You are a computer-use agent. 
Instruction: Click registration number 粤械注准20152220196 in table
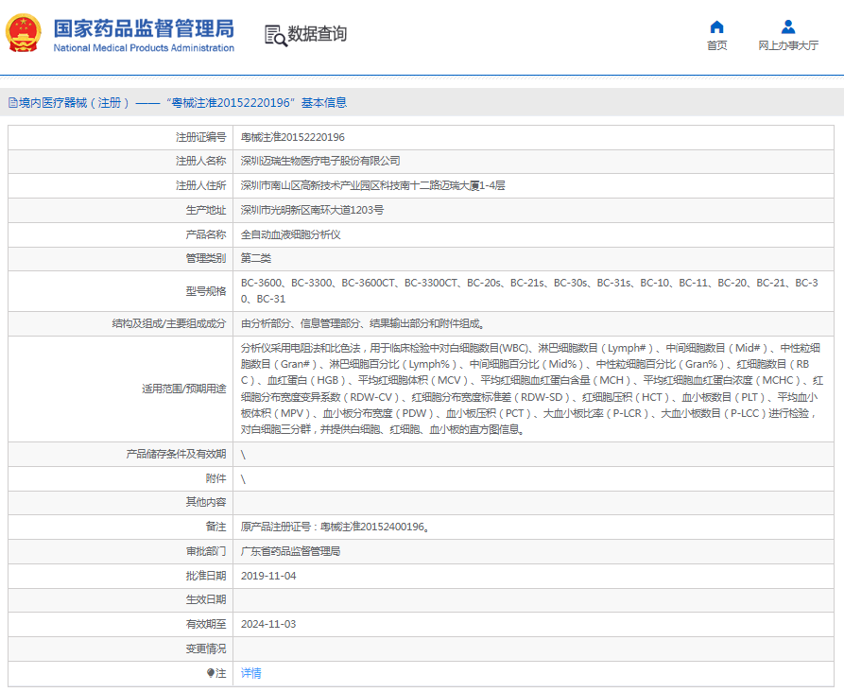292,137
